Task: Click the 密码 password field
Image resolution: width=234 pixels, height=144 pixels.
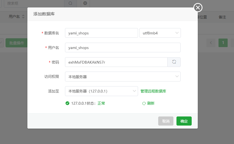Action: pyautogui.click(x=116, y=62)
